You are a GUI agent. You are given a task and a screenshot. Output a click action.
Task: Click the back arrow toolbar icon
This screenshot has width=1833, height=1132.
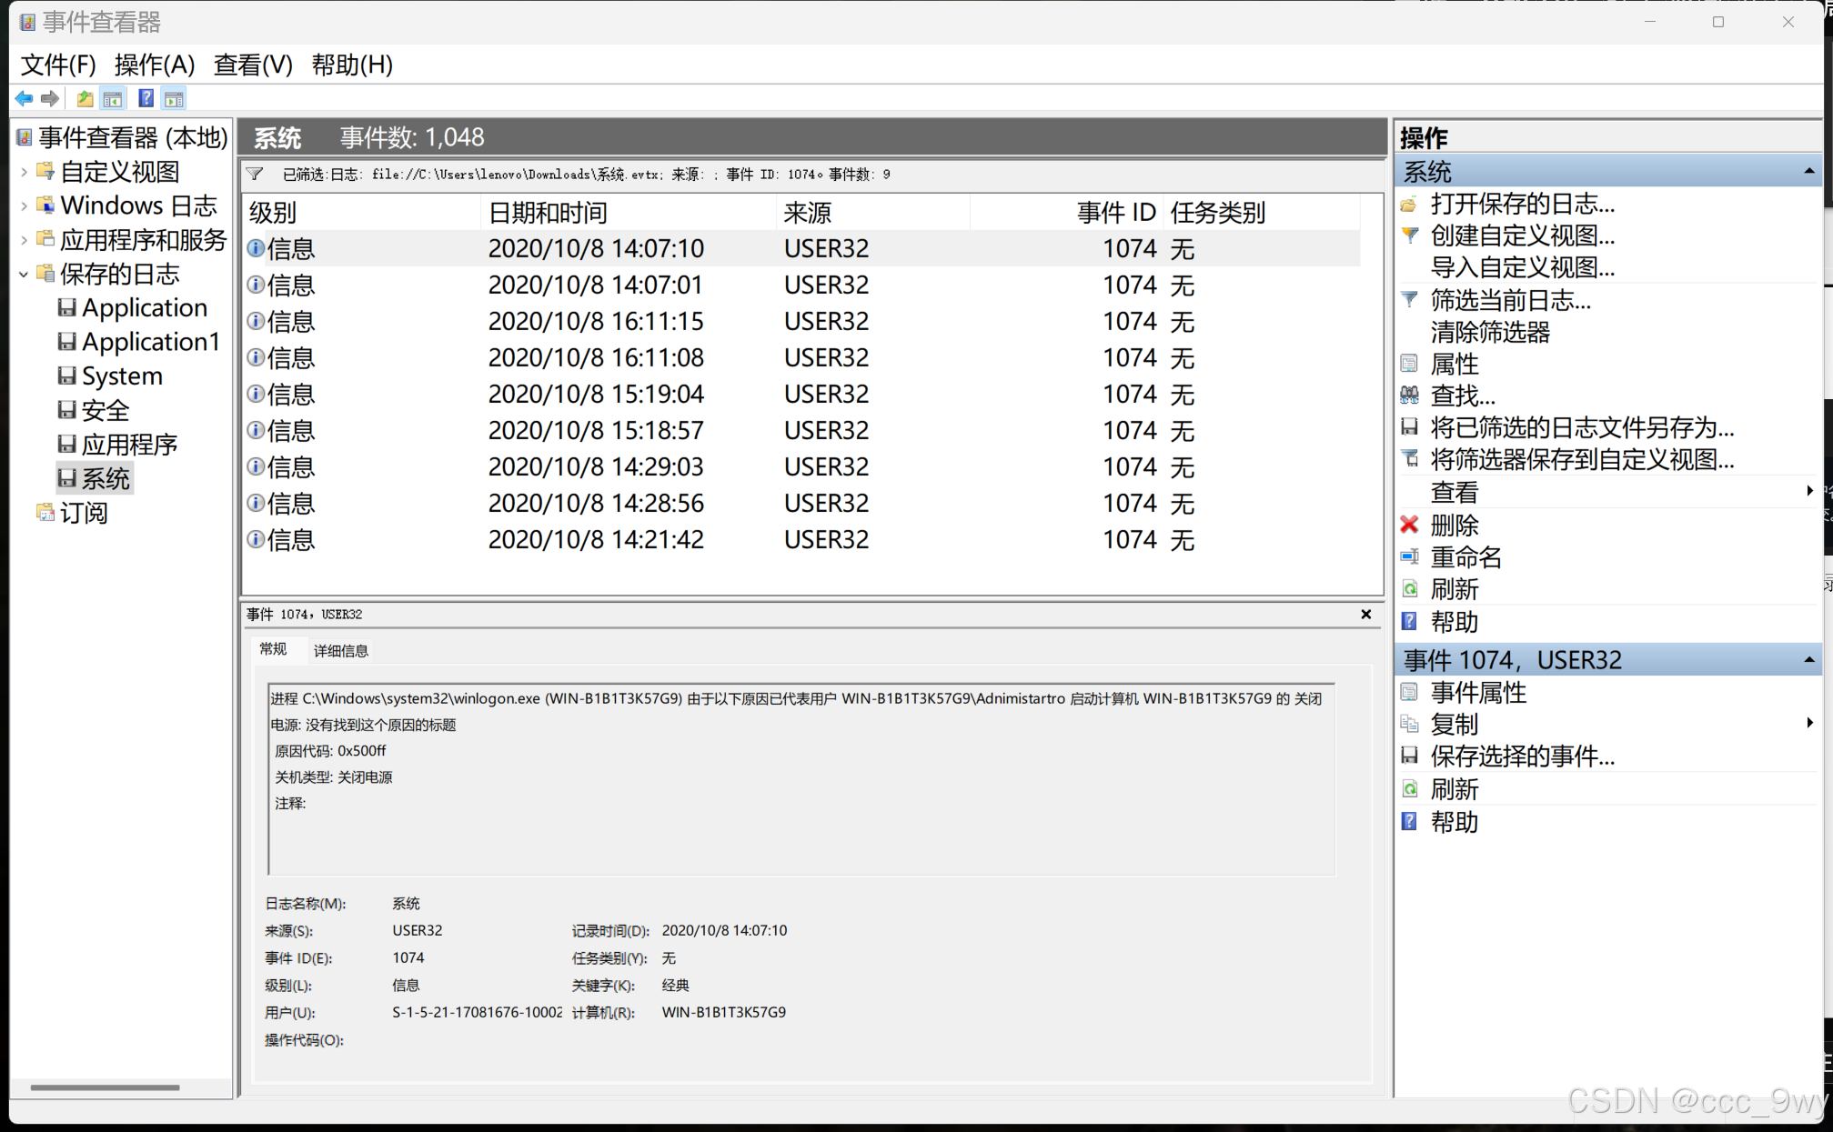point(24,98)
